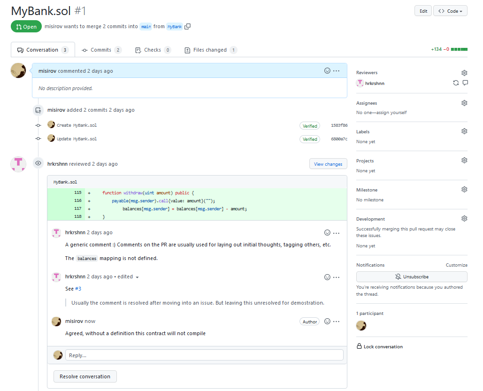Open the Assignees settings gear
The height and width of the screenshot is (391, 483).
click(x=464, y=103)
